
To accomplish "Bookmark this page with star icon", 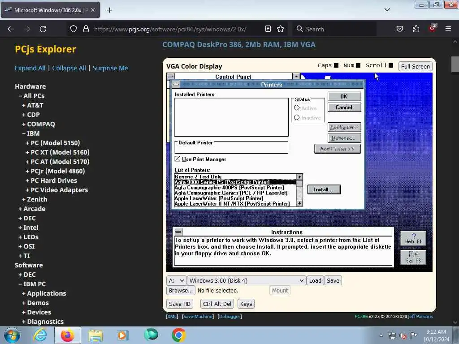I will pos(281,29).
